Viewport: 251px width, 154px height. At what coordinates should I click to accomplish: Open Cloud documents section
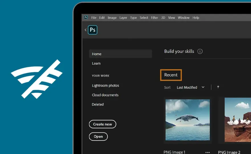coord(105,95)
